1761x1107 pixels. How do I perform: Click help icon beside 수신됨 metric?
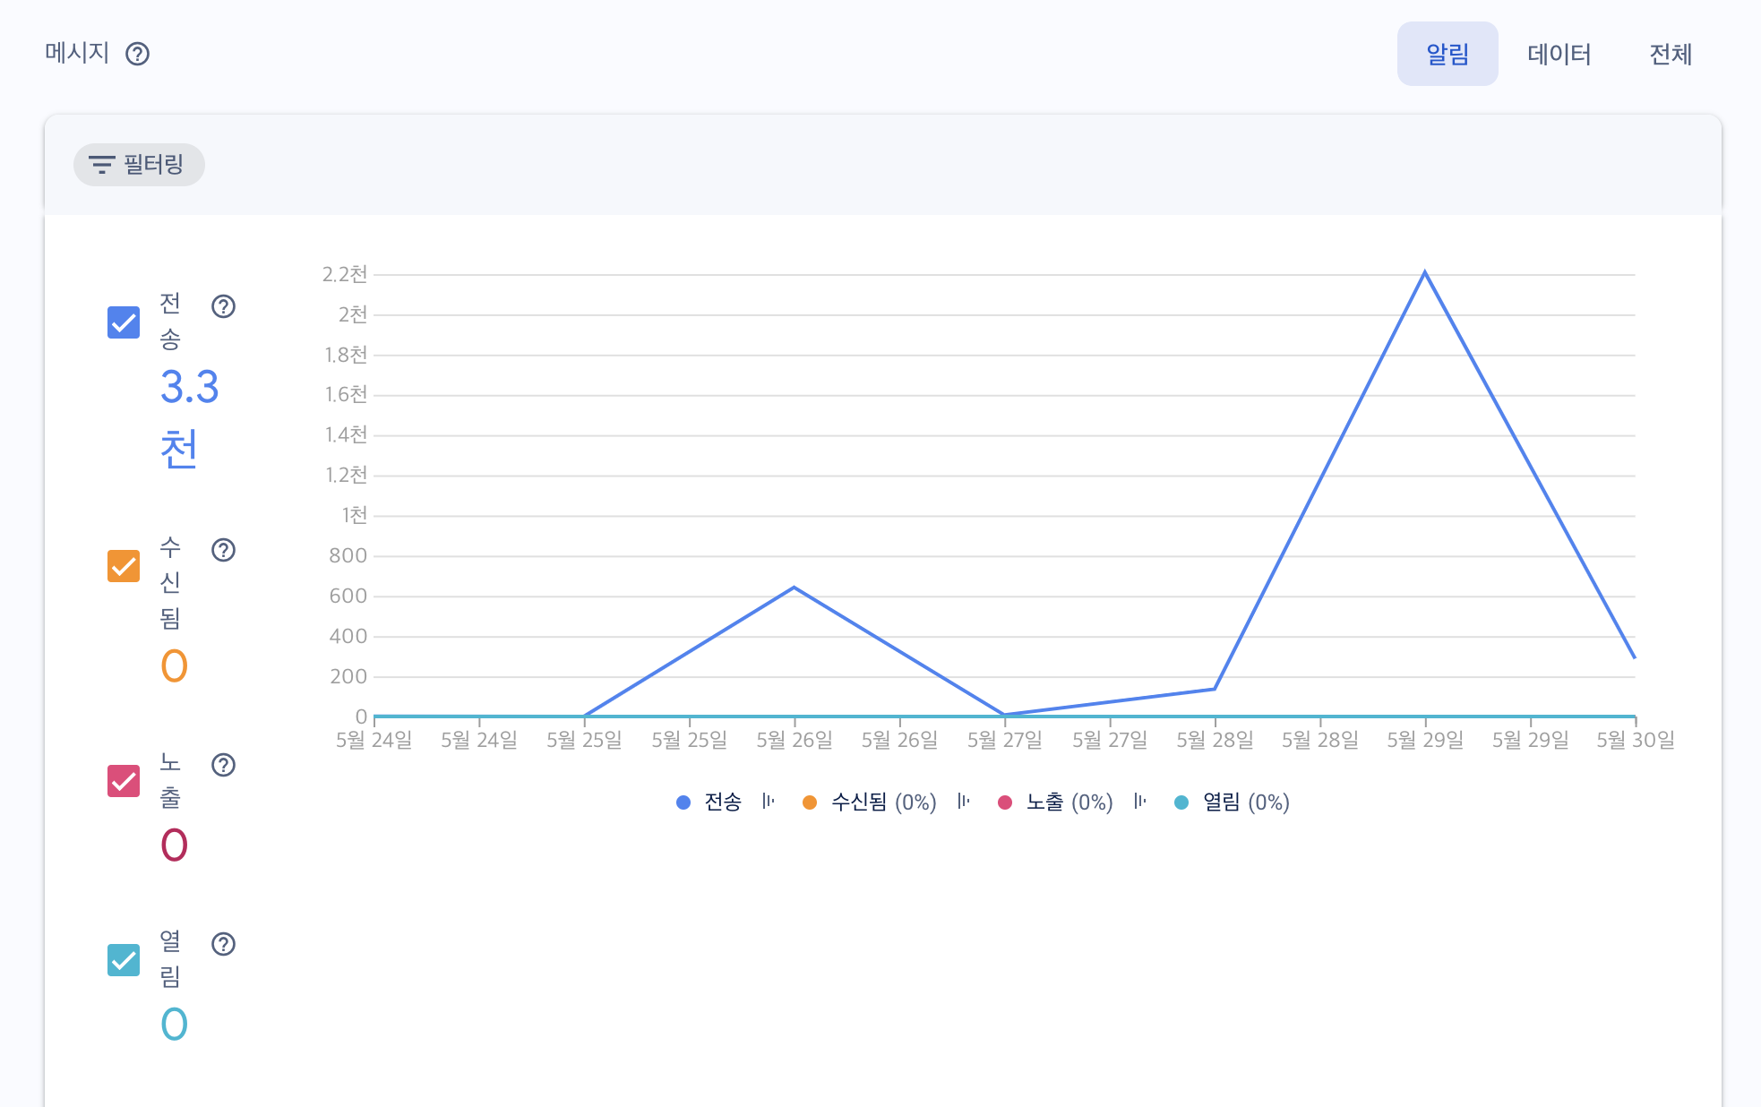[x=223, y=550]
